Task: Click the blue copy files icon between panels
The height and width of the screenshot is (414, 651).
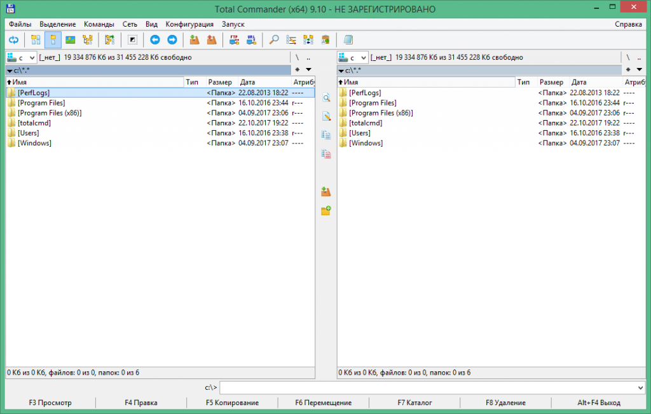Action: click(326, 135)
